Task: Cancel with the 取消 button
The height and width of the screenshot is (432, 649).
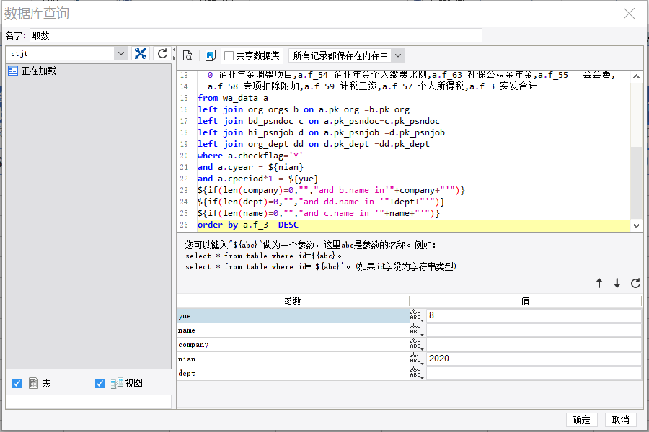Action: click(x=620, y=420)
